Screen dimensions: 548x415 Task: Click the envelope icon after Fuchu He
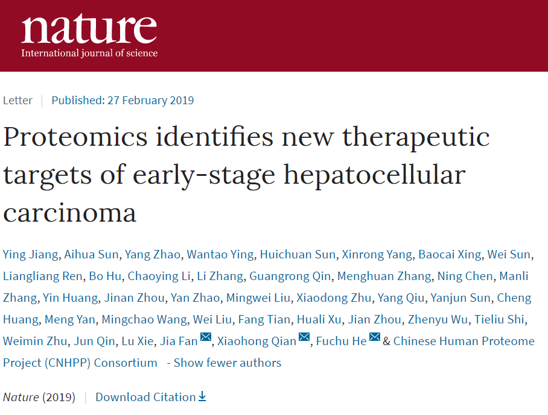tap(375, 337)
